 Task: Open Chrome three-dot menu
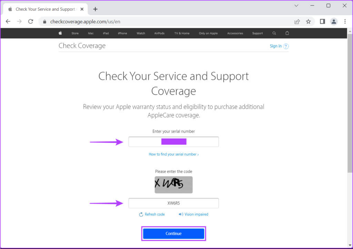[345, 22]
